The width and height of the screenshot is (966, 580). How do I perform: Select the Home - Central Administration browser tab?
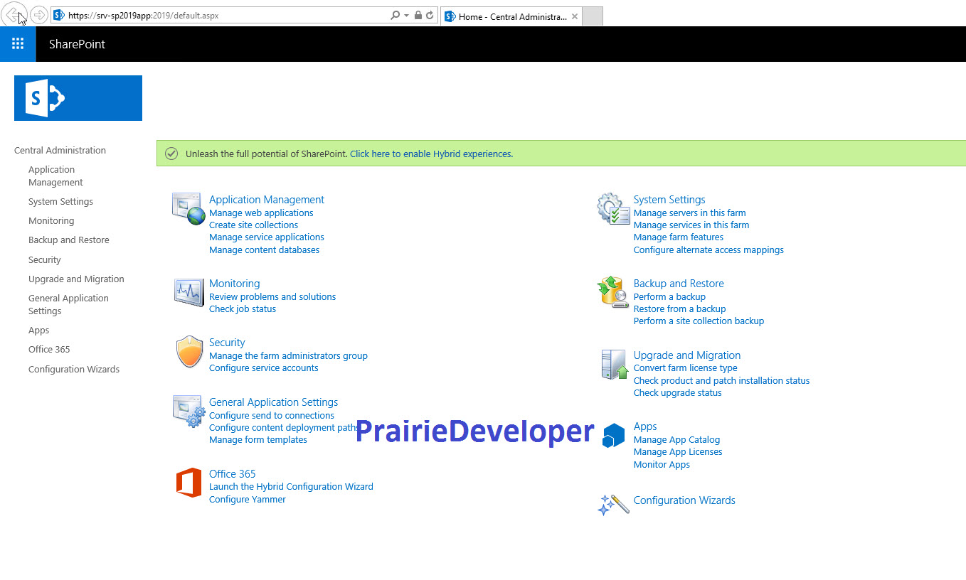click(x=511, y=16)
